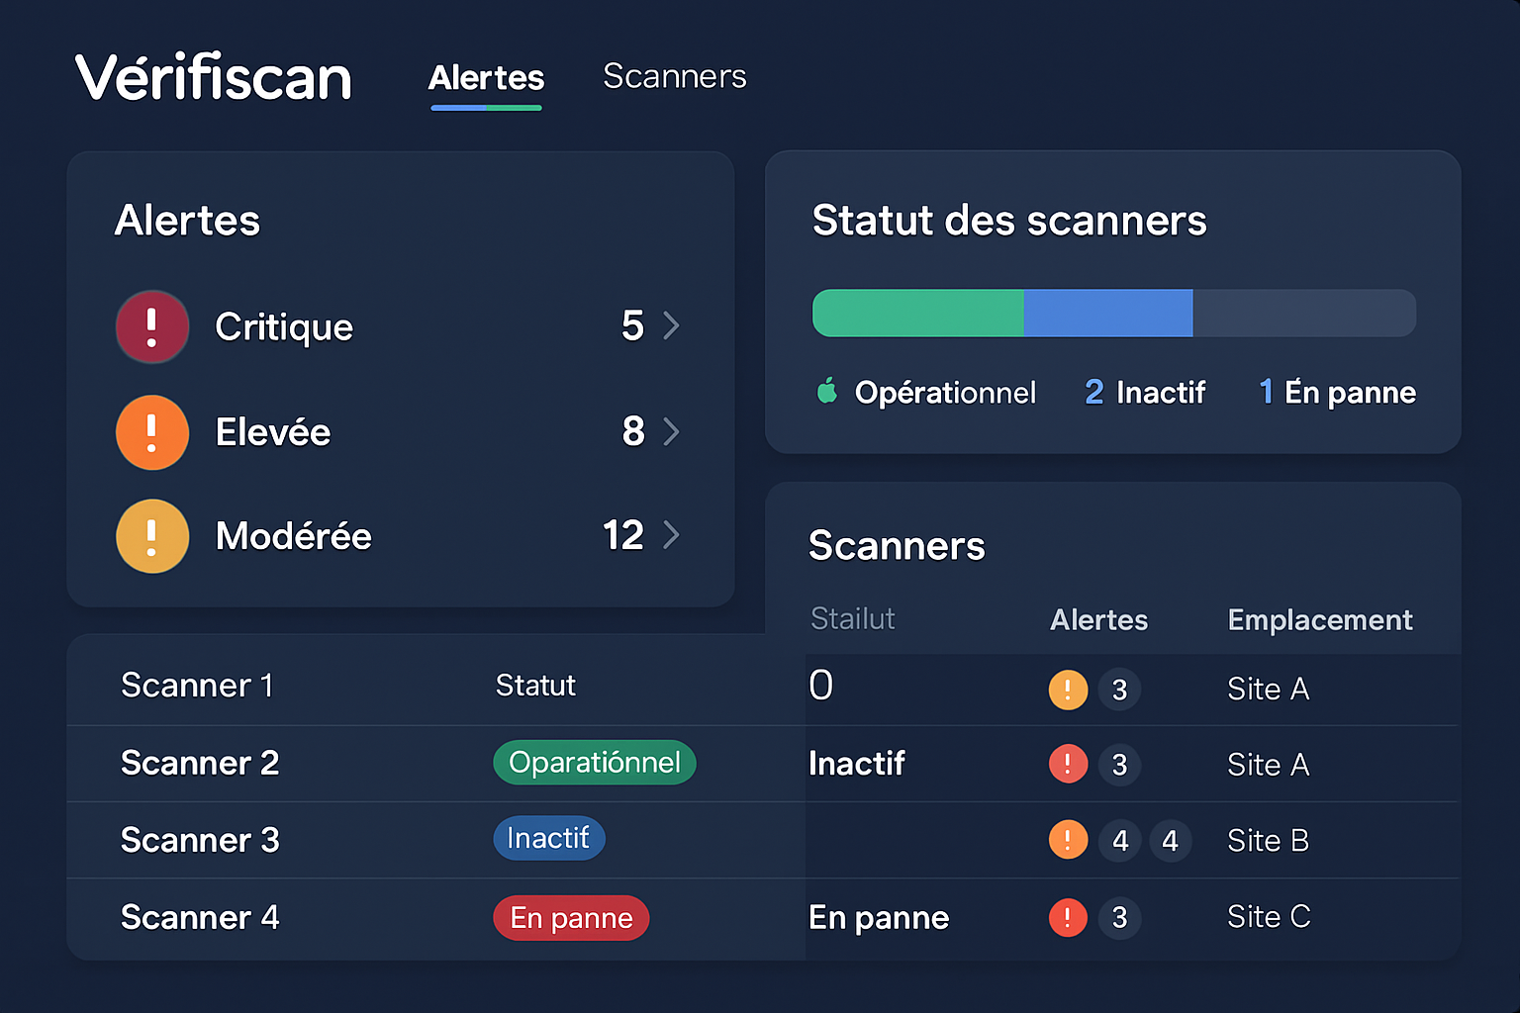Viewport: 1520px width, 1013px height.
Task: Click the red alert icon on the Inactif row
Action: point(1068,764)
